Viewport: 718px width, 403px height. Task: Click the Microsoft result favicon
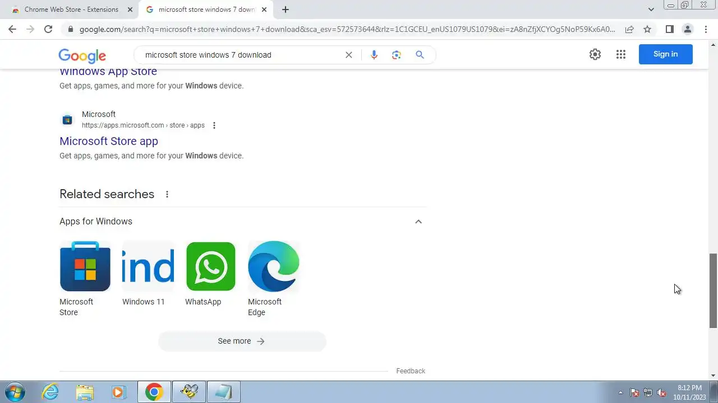coord(67,120)
